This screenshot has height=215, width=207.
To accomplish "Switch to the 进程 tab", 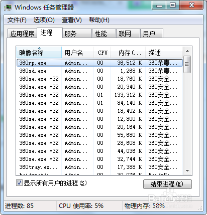I will 50,33.
